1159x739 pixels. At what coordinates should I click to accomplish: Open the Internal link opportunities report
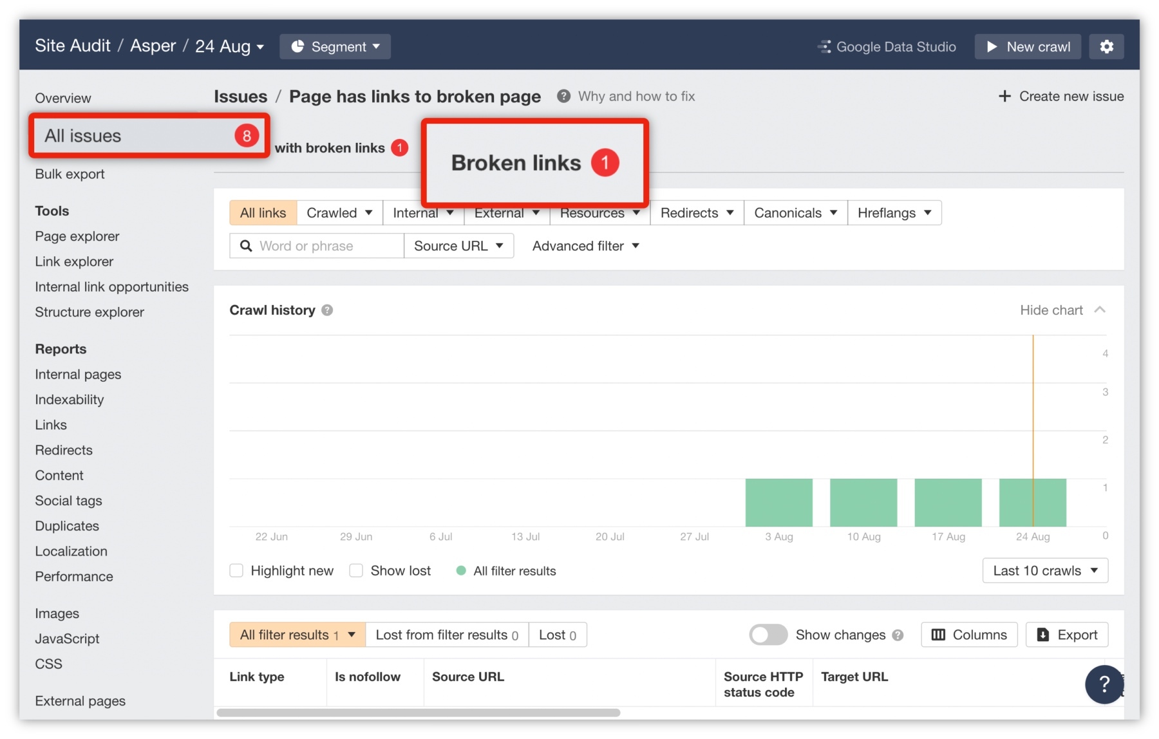(x=111, y=286)
